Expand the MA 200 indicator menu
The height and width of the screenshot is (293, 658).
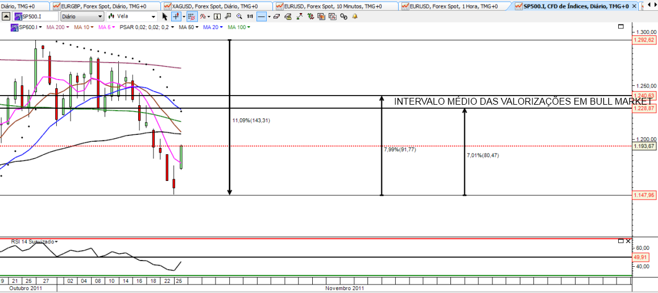click(x=57, y=27)
